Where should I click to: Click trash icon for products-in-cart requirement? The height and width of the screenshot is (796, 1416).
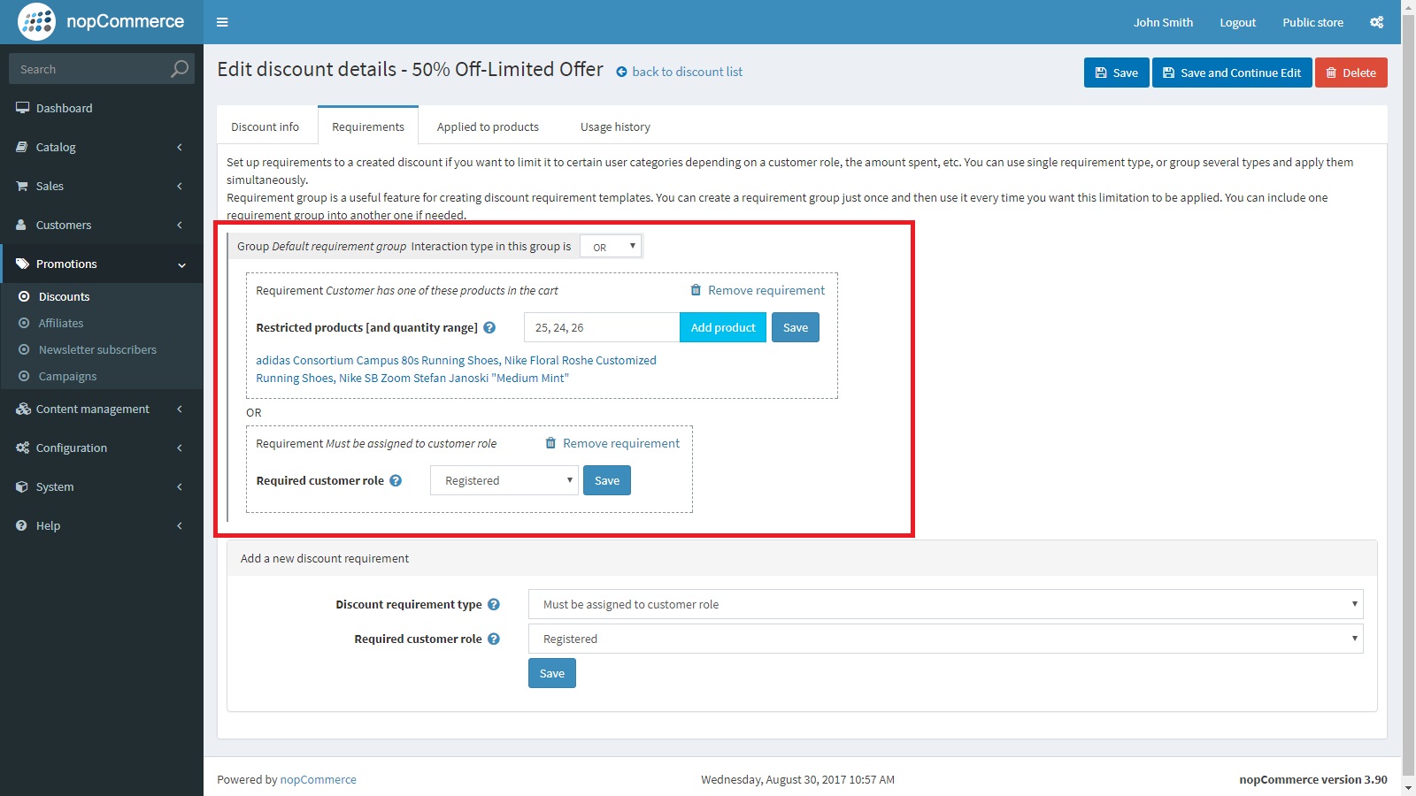click(696, 290)
